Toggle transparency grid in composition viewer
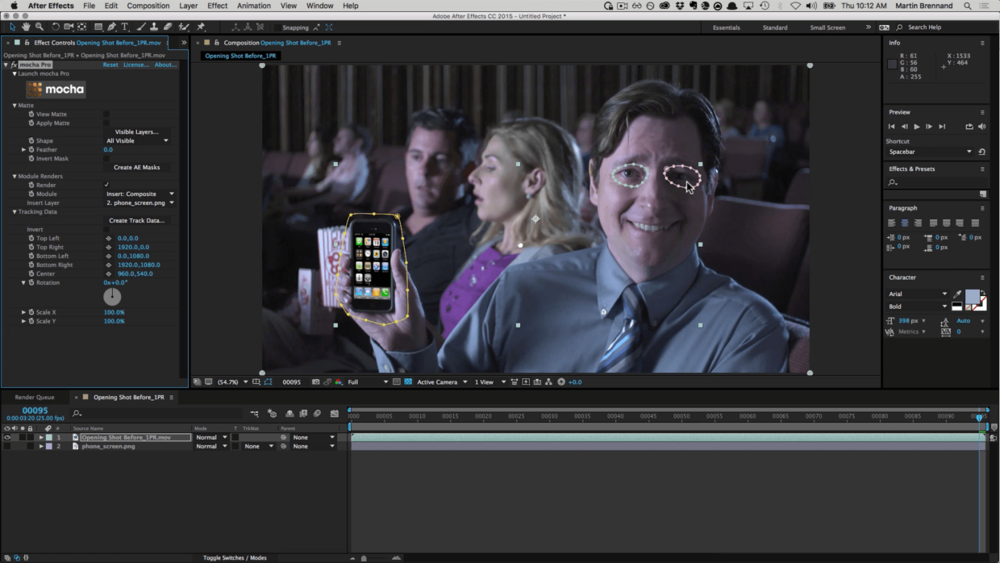 tap(408, 382)
